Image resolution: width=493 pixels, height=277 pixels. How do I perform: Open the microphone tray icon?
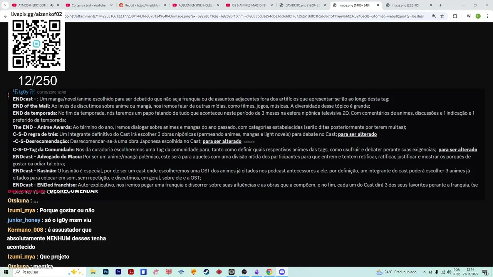(x=436, y=272)
